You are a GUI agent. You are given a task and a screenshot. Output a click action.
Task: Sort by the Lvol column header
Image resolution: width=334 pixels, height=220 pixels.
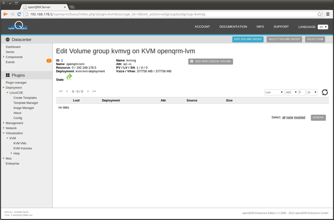76,100
